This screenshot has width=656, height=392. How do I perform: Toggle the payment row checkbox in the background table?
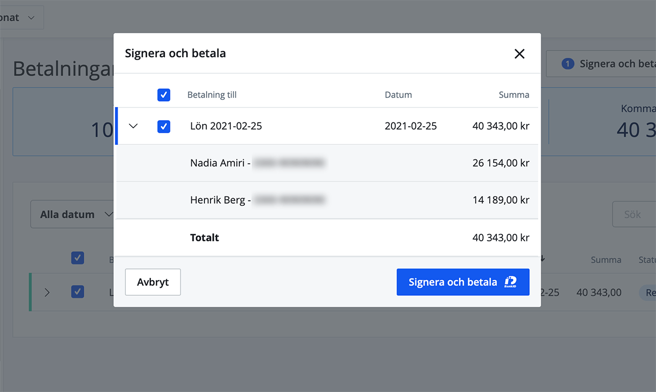(x=78, y=292)
